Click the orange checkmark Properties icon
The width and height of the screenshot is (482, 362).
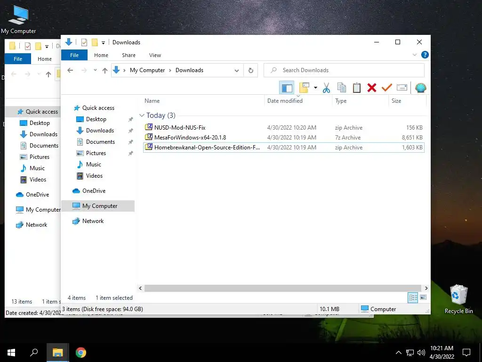[387, 88]
